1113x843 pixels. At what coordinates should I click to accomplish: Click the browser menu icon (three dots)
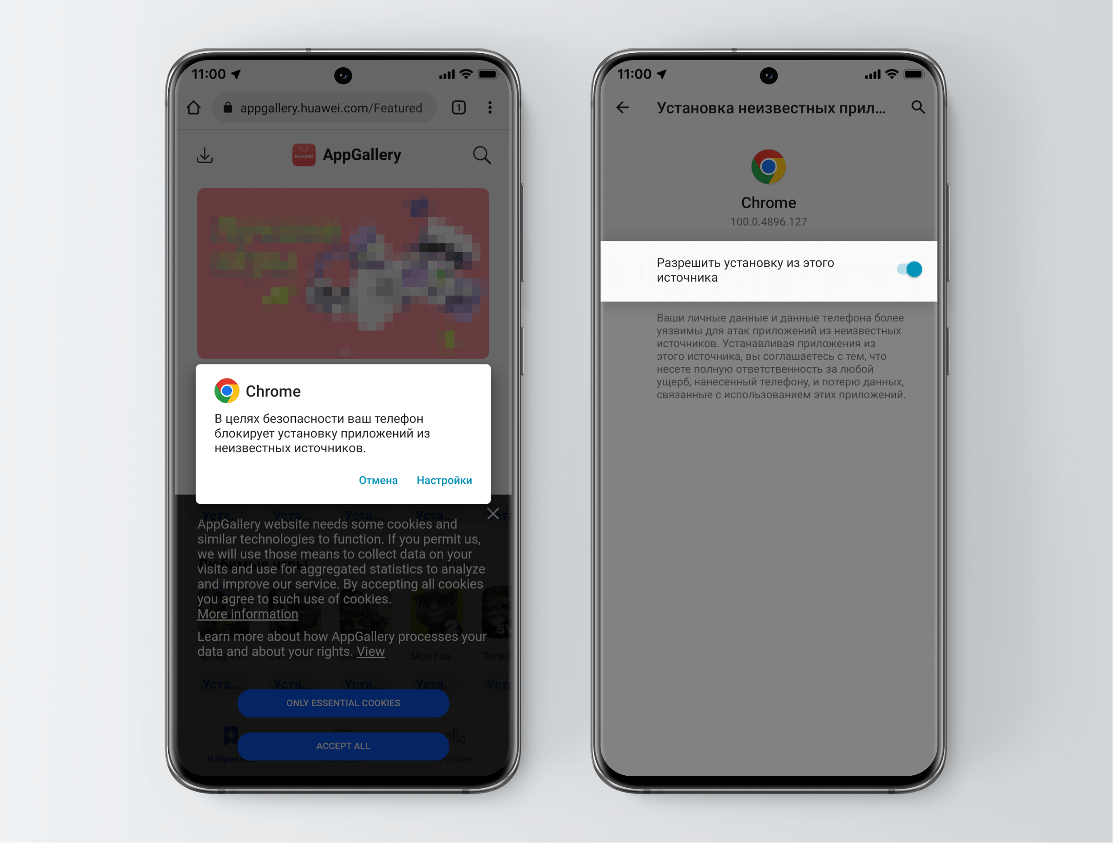point(489,107)
